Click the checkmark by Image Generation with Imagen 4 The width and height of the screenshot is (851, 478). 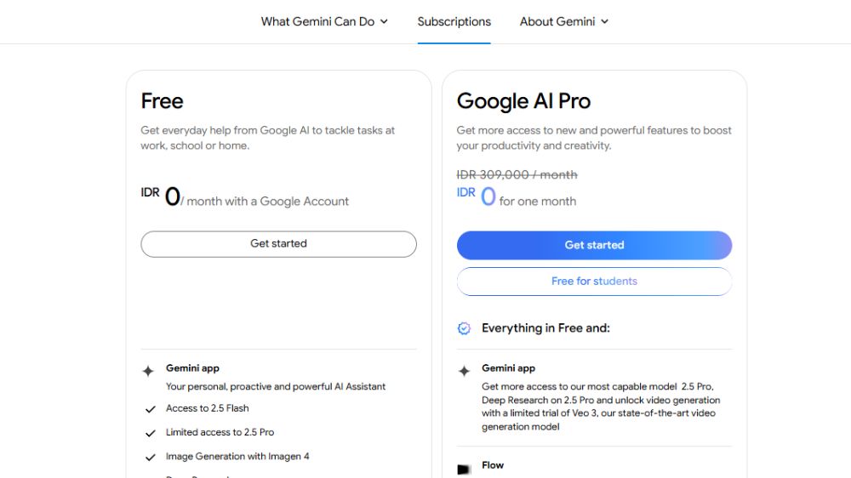pos(151,458)
